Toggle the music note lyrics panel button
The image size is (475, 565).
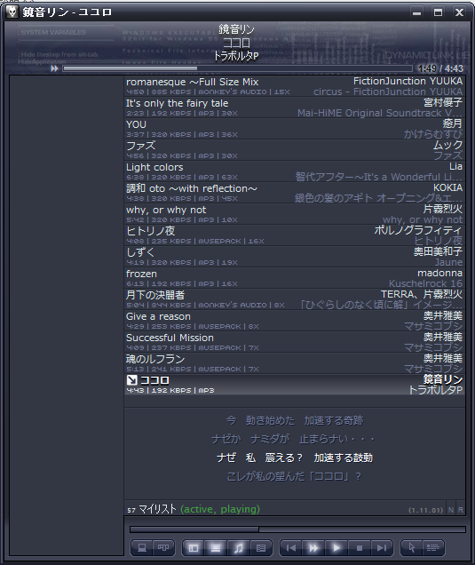(239, 548)
